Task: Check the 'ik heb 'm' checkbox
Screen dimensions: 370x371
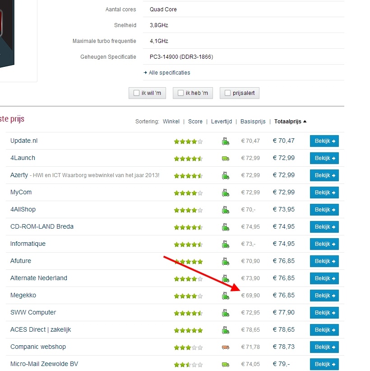Action: [180, 93]
